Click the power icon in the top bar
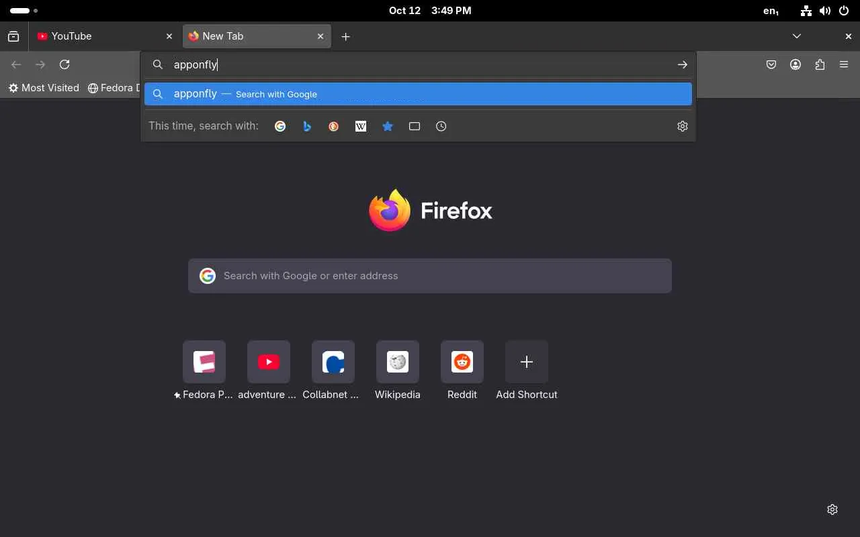The image size is (860, 537). click(x=844, y=11)
